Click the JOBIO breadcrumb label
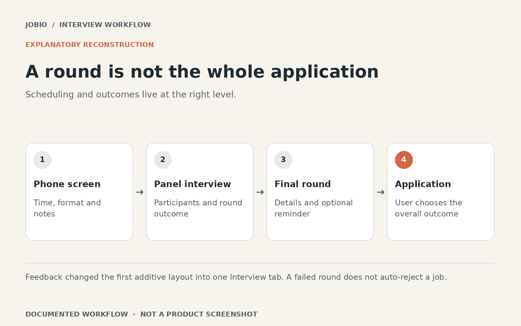This screenshot has height=326, width=521. 36,25
